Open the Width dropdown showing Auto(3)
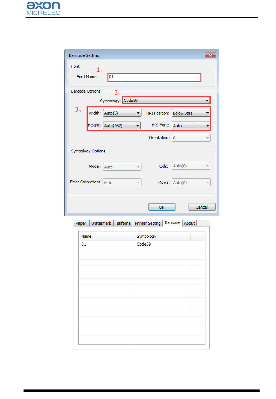The height and width of the screenshot is (399, 276). coord(122,113)
